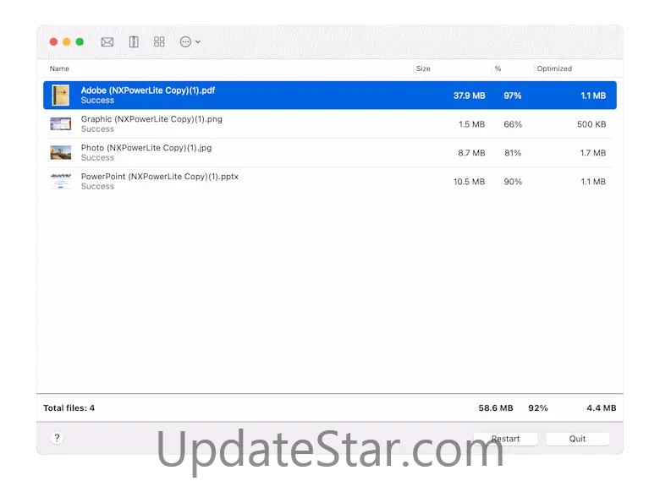Viewport: 660px width, 503px height.
Task: Click the 500 KB optimized value
Action: pyautogui.click(x=591, y=124)
